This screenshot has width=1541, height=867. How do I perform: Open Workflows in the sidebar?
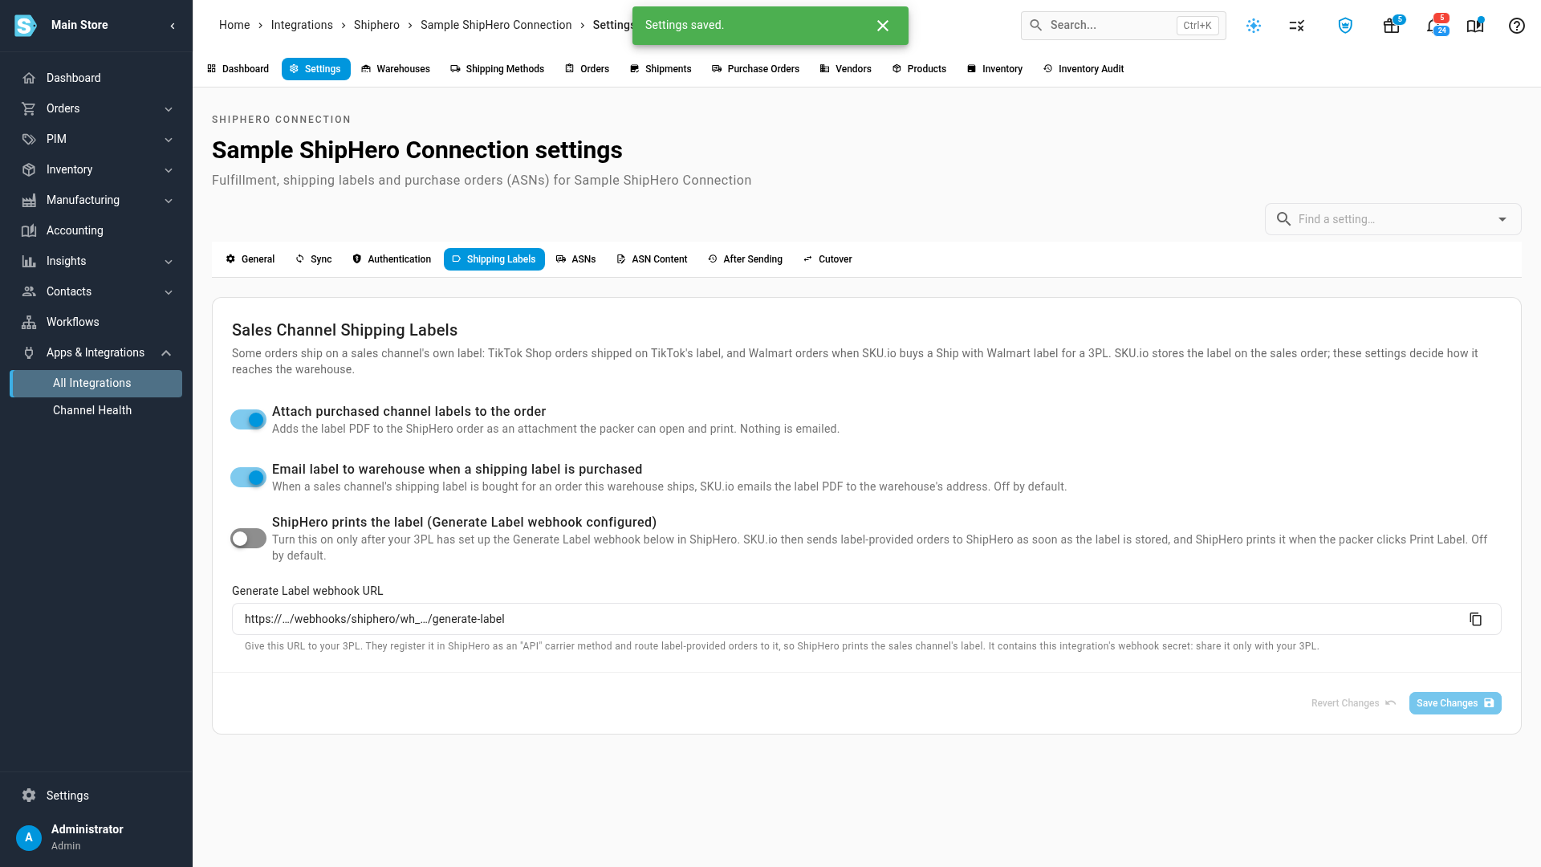point(96,322)
